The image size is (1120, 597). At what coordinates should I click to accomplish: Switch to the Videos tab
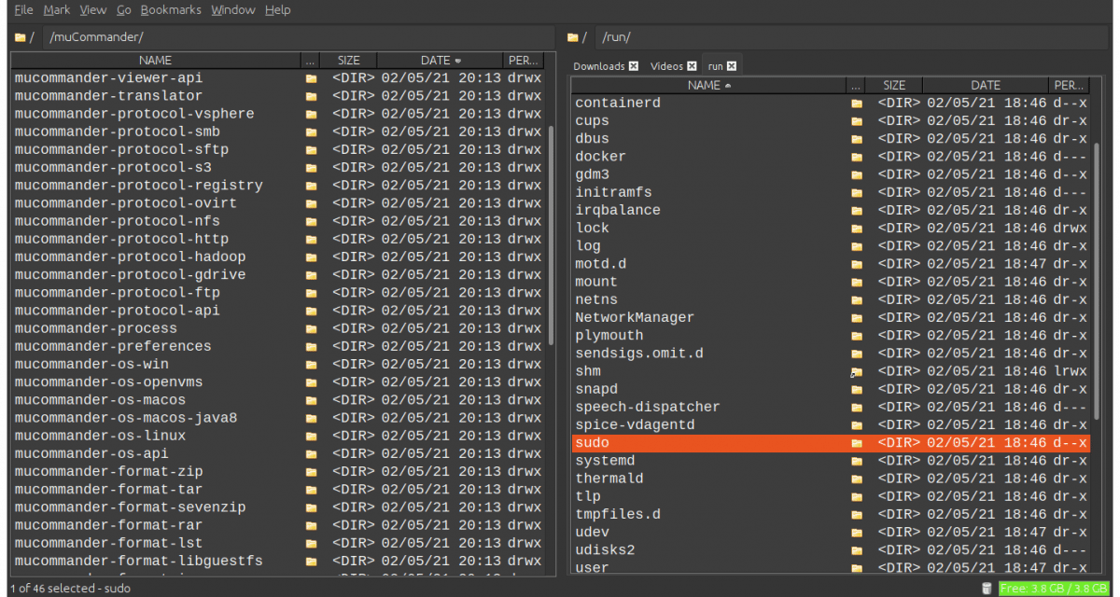[665, 65]
